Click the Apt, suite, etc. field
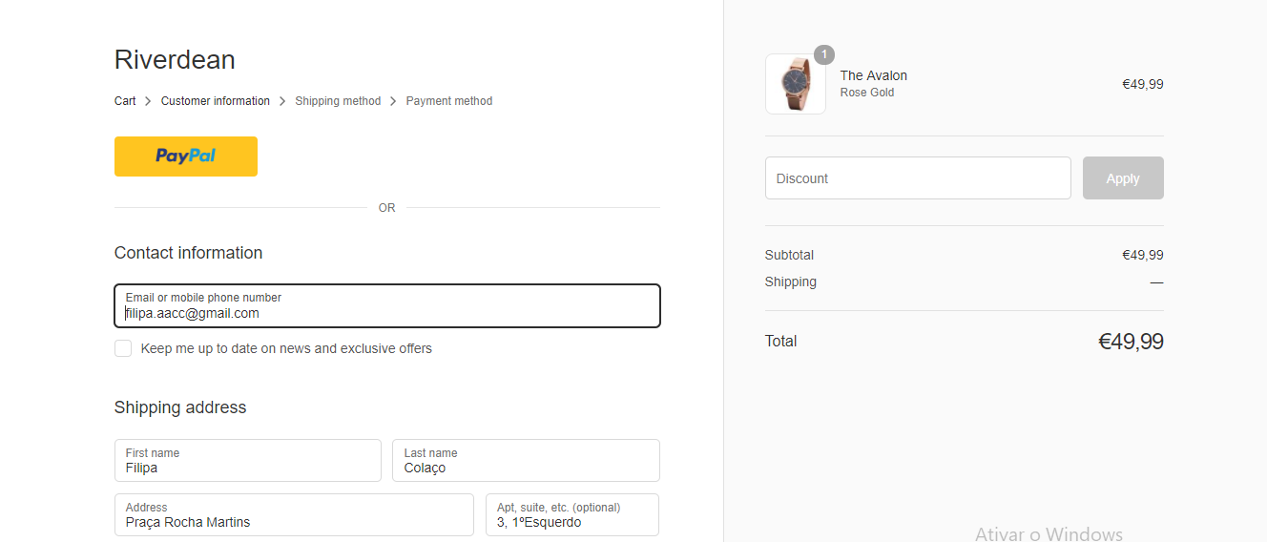Viewport: 1267px width, 542px height. 572,515
